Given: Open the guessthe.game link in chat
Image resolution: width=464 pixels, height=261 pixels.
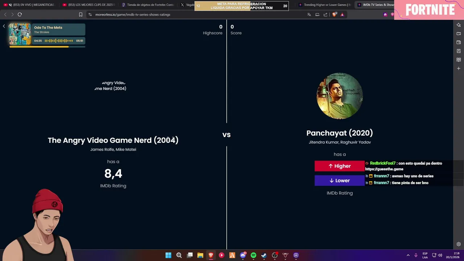Looking at the screenshot, I should (384, 169).
